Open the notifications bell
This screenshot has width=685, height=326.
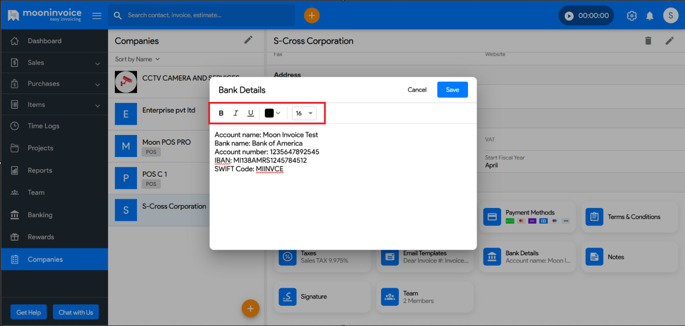[650, 16]
